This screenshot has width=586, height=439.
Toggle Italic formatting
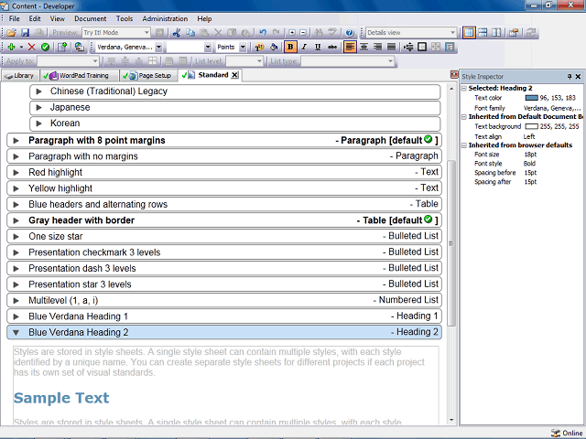click(x=304, y=47)
